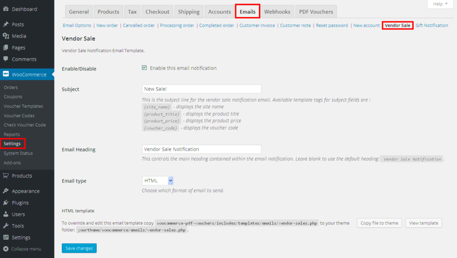Open the Gift Notification email link
Image resolution: width=457 pixels, height=258 pixels.
(432, 25)
